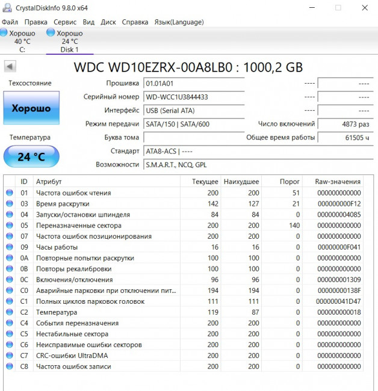Click the Хорошо health status button
The width and height of the screenshot is (378, 391).
coord(31,108)
